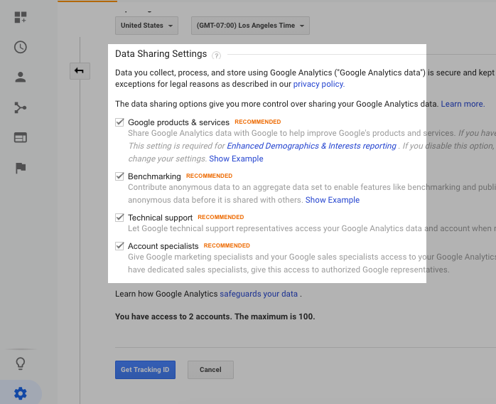Click RECOMMENDED badge beside Benchmarking

pyautogui.click(x=209, y=176)
